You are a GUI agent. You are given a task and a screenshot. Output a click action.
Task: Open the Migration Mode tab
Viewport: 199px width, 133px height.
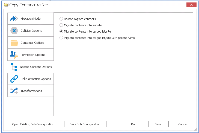[x=31, y=19]
